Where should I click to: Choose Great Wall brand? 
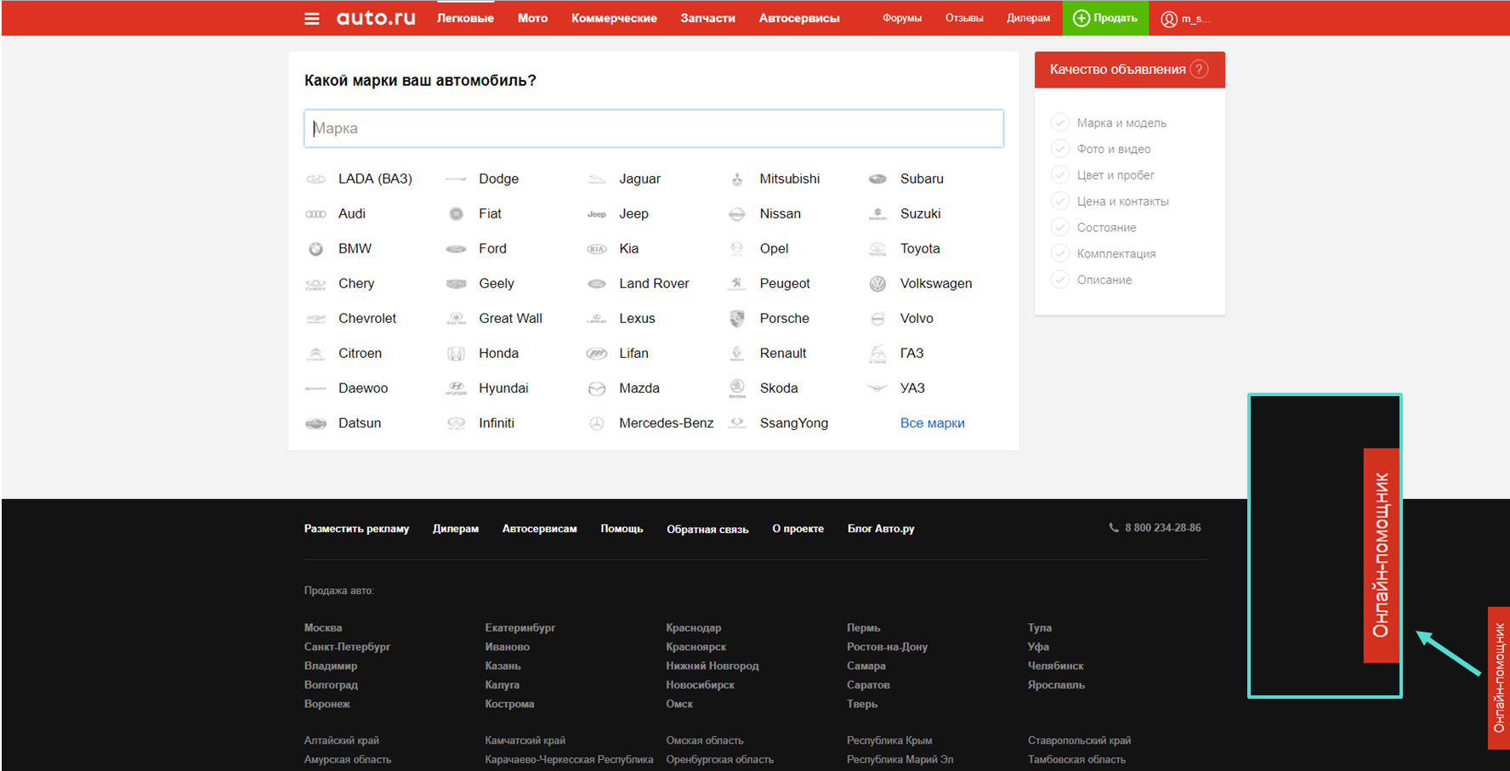pos(510,319)
